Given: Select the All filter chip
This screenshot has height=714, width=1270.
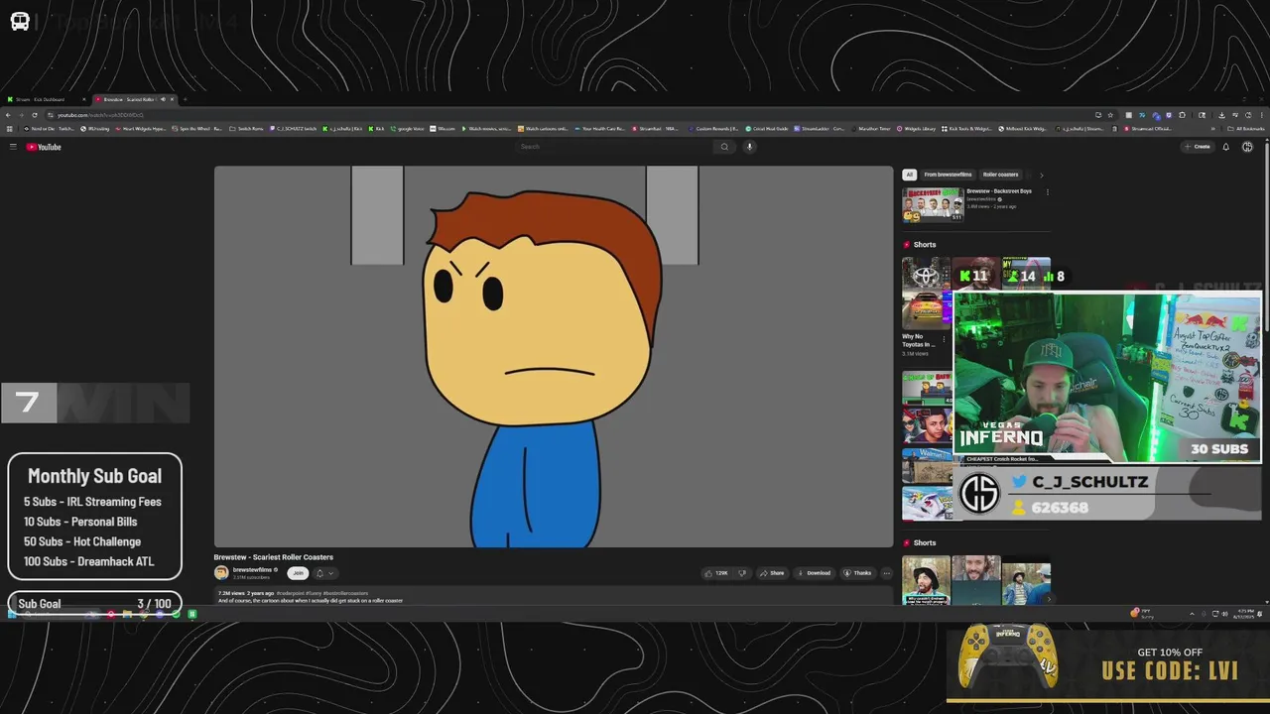Looking at the screenshot, I should click(909, 175).
